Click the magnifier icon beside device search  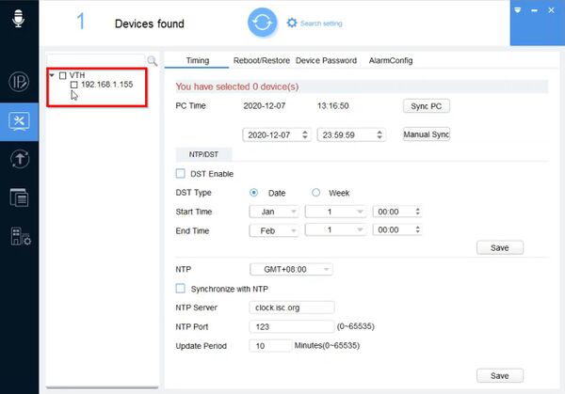152,61
